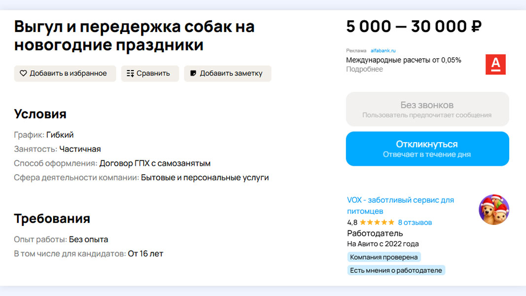Click the red Alfa-Bank logo
Image resolution: width=526 pixels, height=296 pixels.
click(495, 65)
